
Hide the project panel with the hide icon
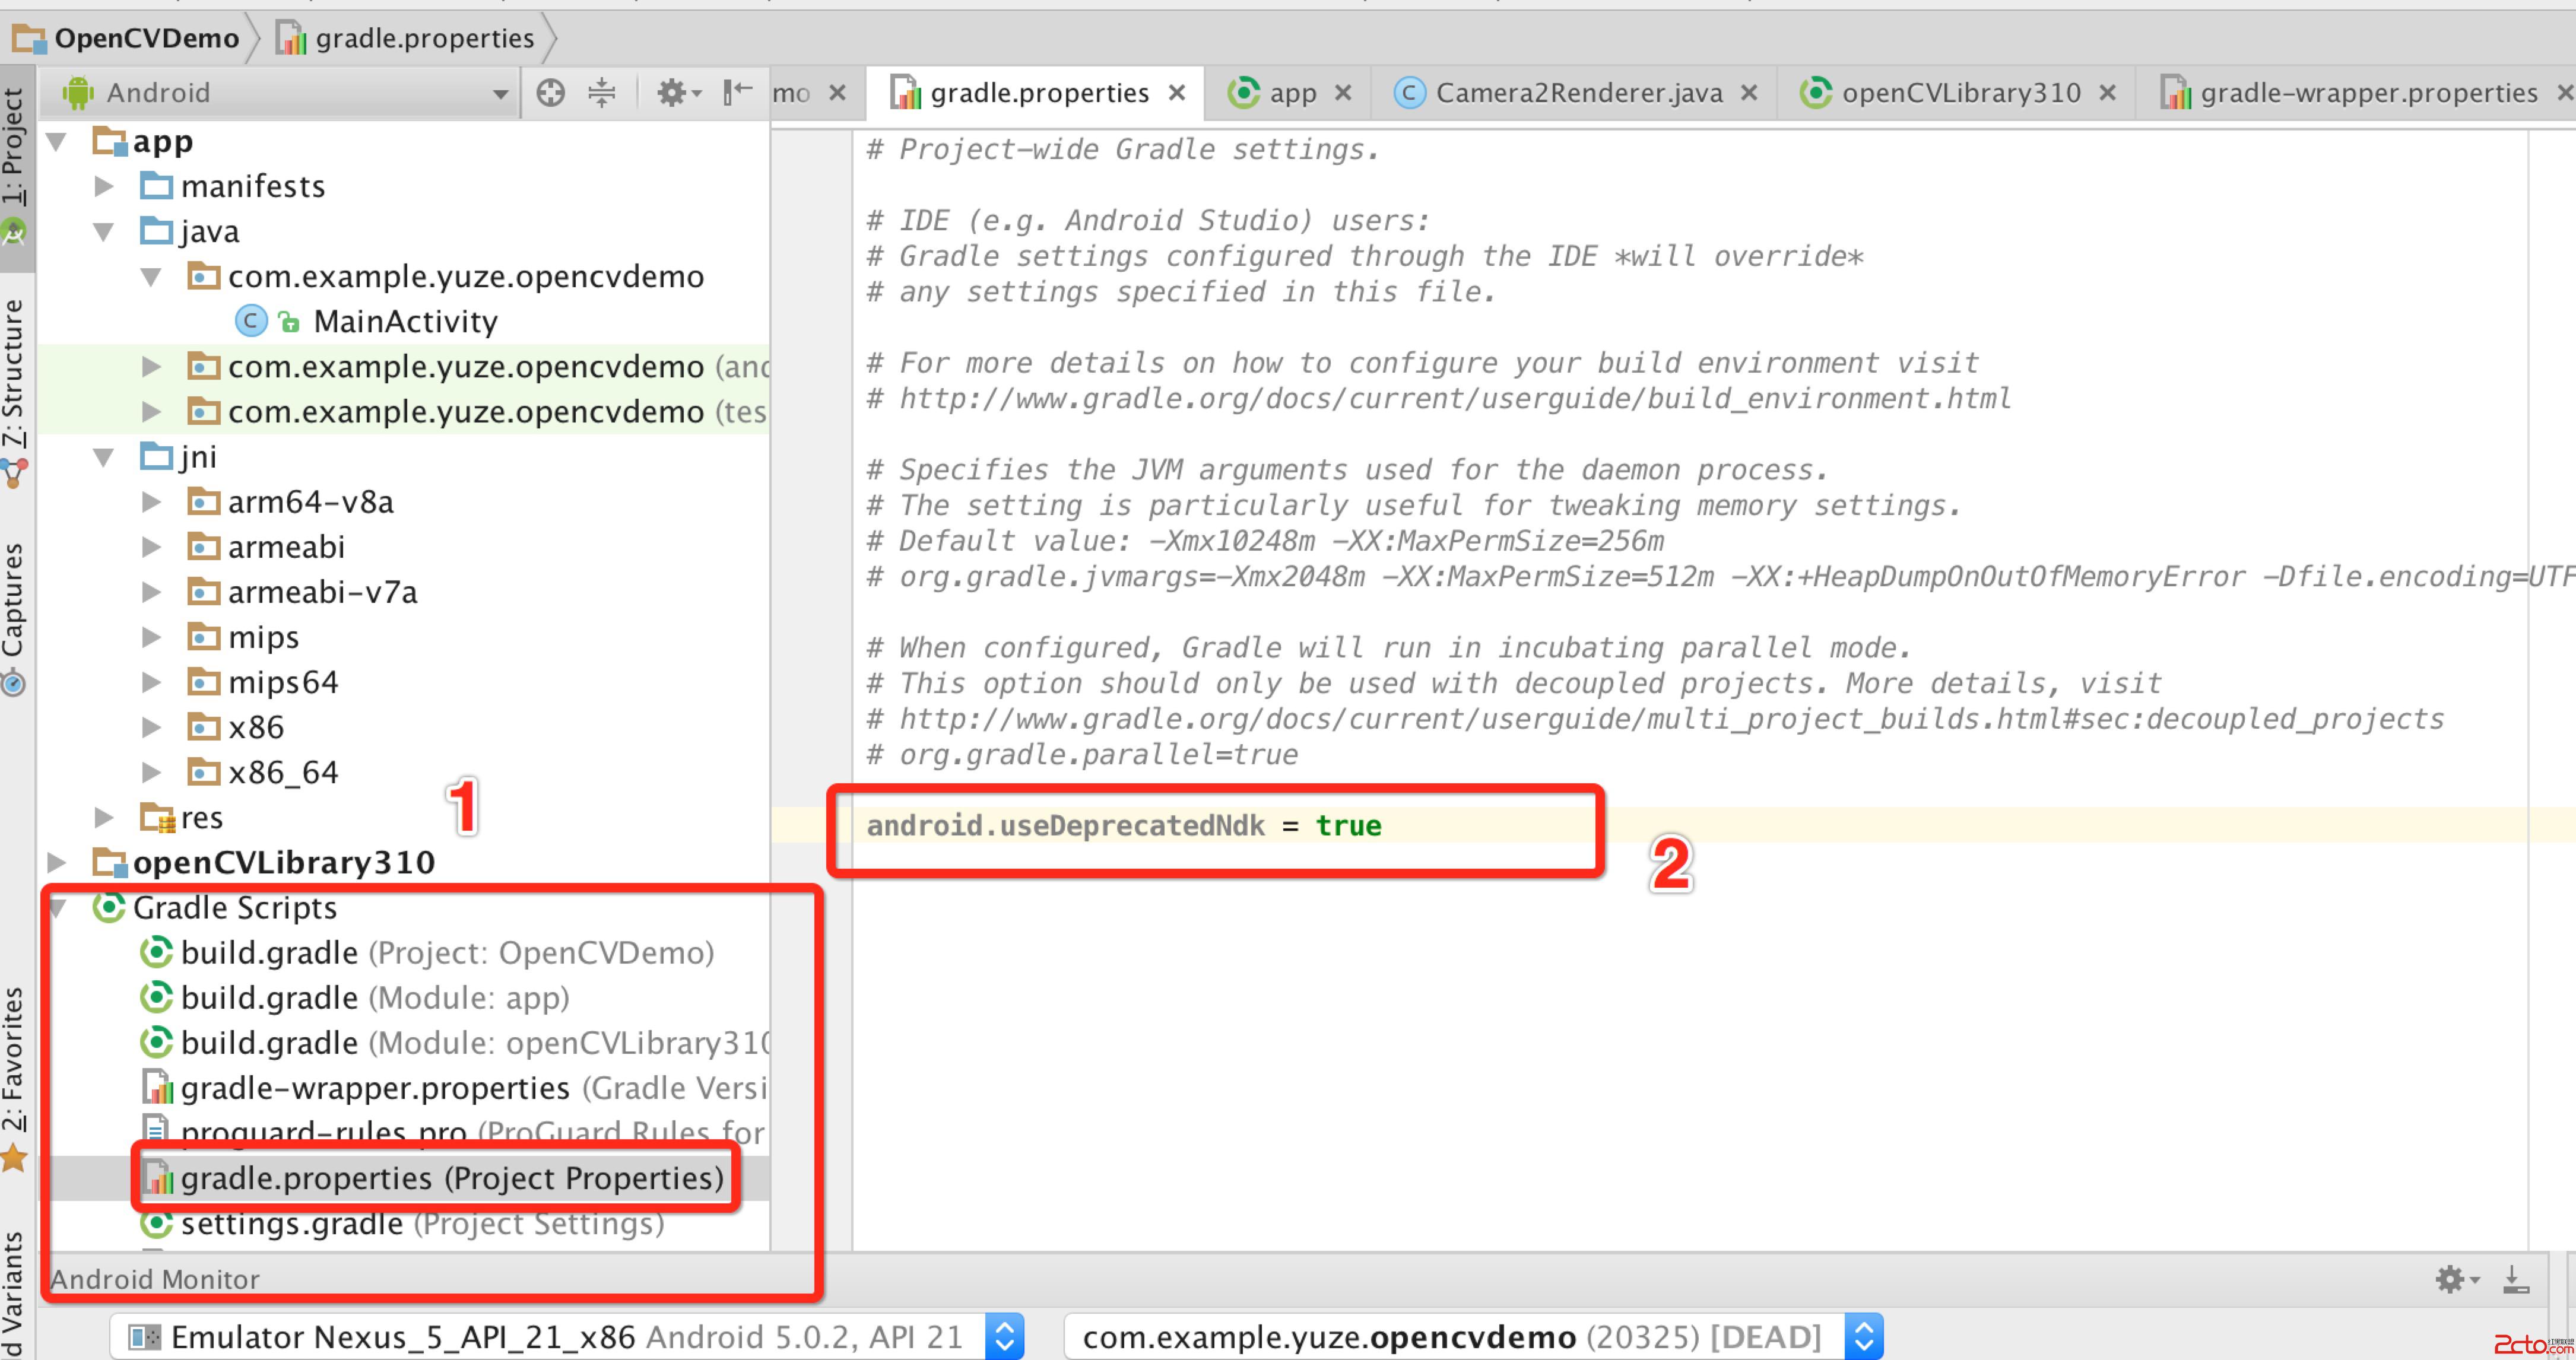[737, 93]
